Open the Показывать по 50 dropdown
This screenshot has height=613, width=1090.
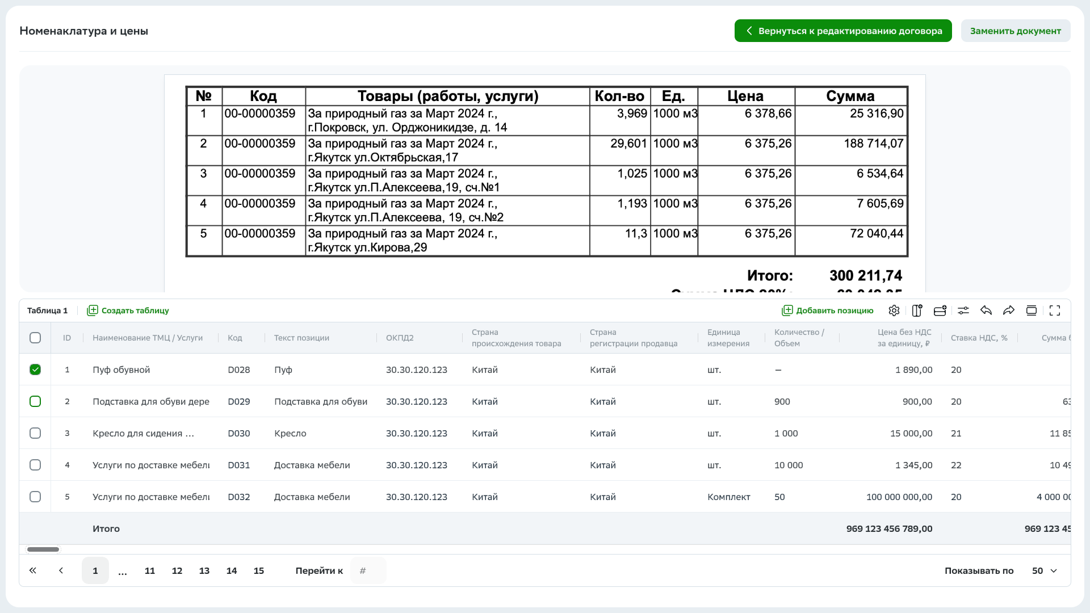point(1045,570)
